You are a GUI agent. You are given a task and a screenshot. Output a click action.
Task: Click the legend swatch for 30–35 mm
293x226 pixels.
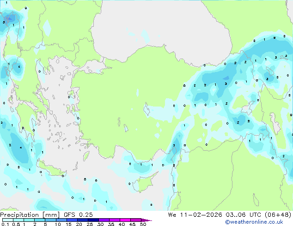coord(104,220)
